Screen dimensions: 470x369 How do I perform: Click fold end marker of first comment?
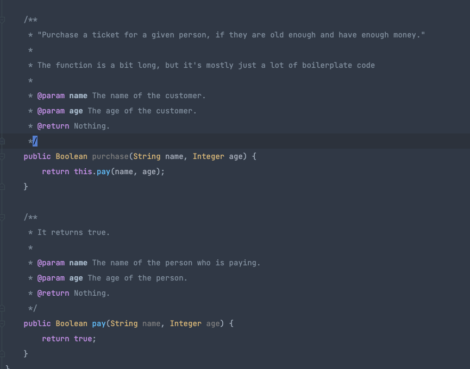3,141
